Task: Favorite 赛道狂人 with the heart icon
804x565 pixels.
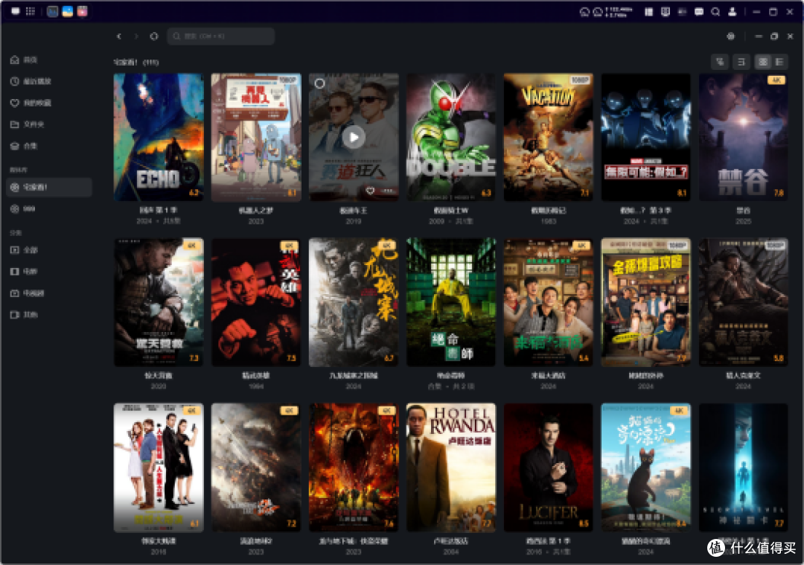Action: coord(370,191)
